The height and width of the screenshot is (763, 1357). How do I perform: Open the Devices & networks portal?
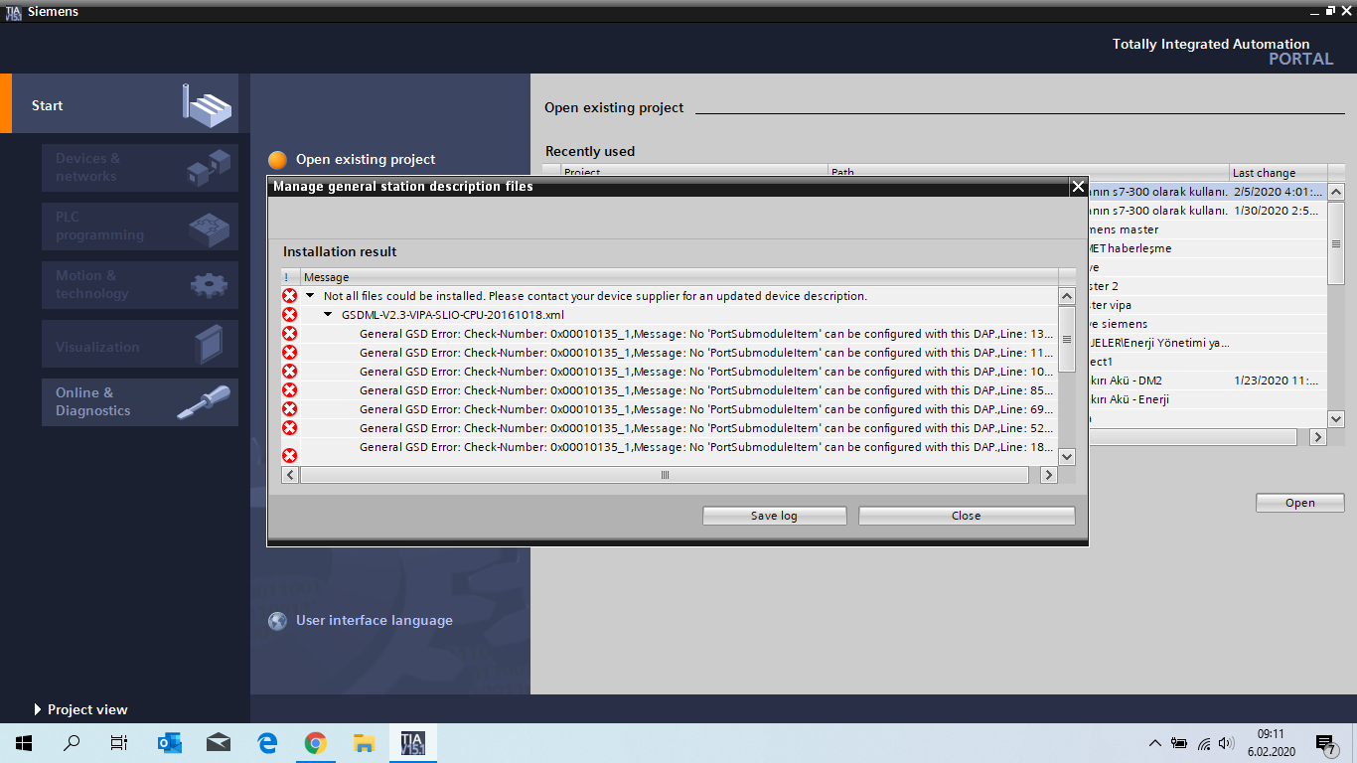tap(140, 168)
